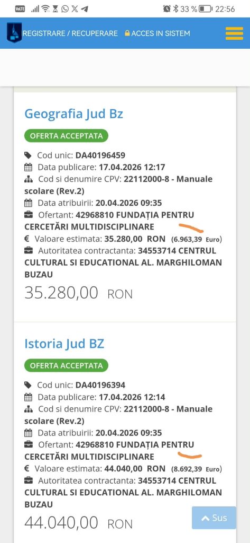
Task: Tap the site logo shield icon
Action: tap(14, 32)
